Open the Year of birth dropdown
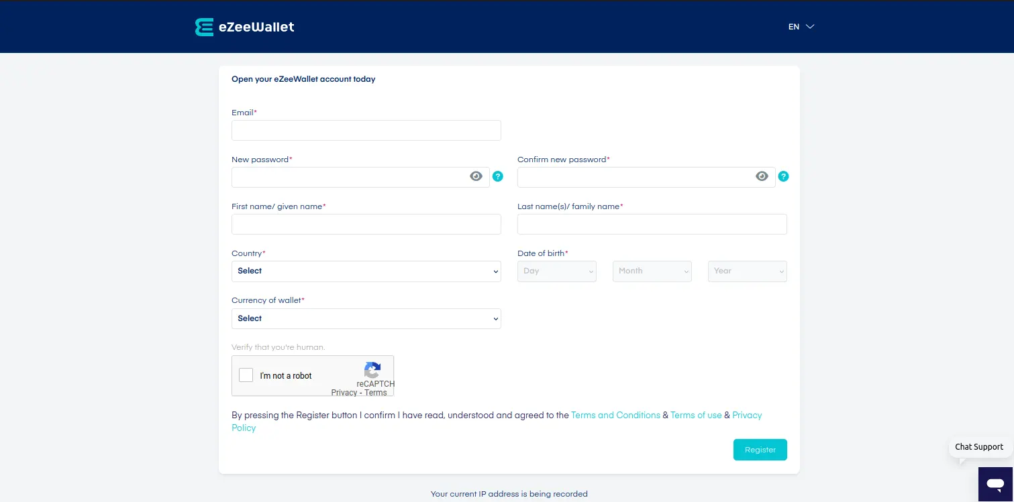Viewport: 1014px width, 502px height. point(748,271)
